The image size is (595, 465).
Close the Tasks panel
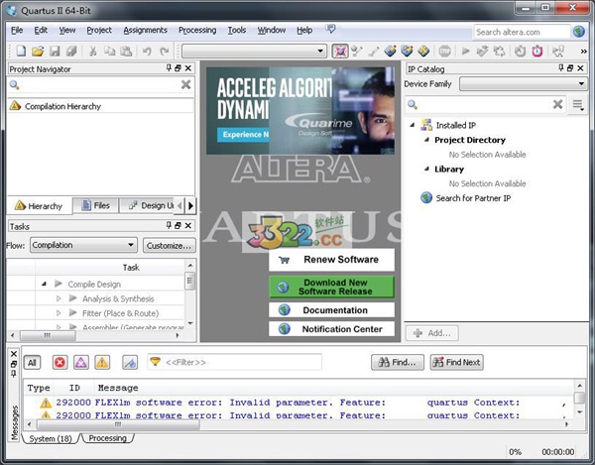188,226
